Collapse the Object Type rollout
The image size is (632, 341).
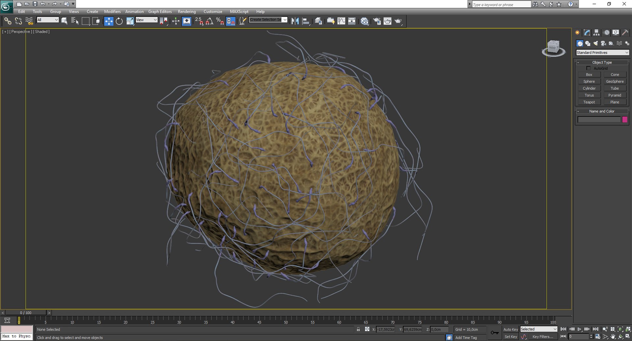(x=602, y=62)
